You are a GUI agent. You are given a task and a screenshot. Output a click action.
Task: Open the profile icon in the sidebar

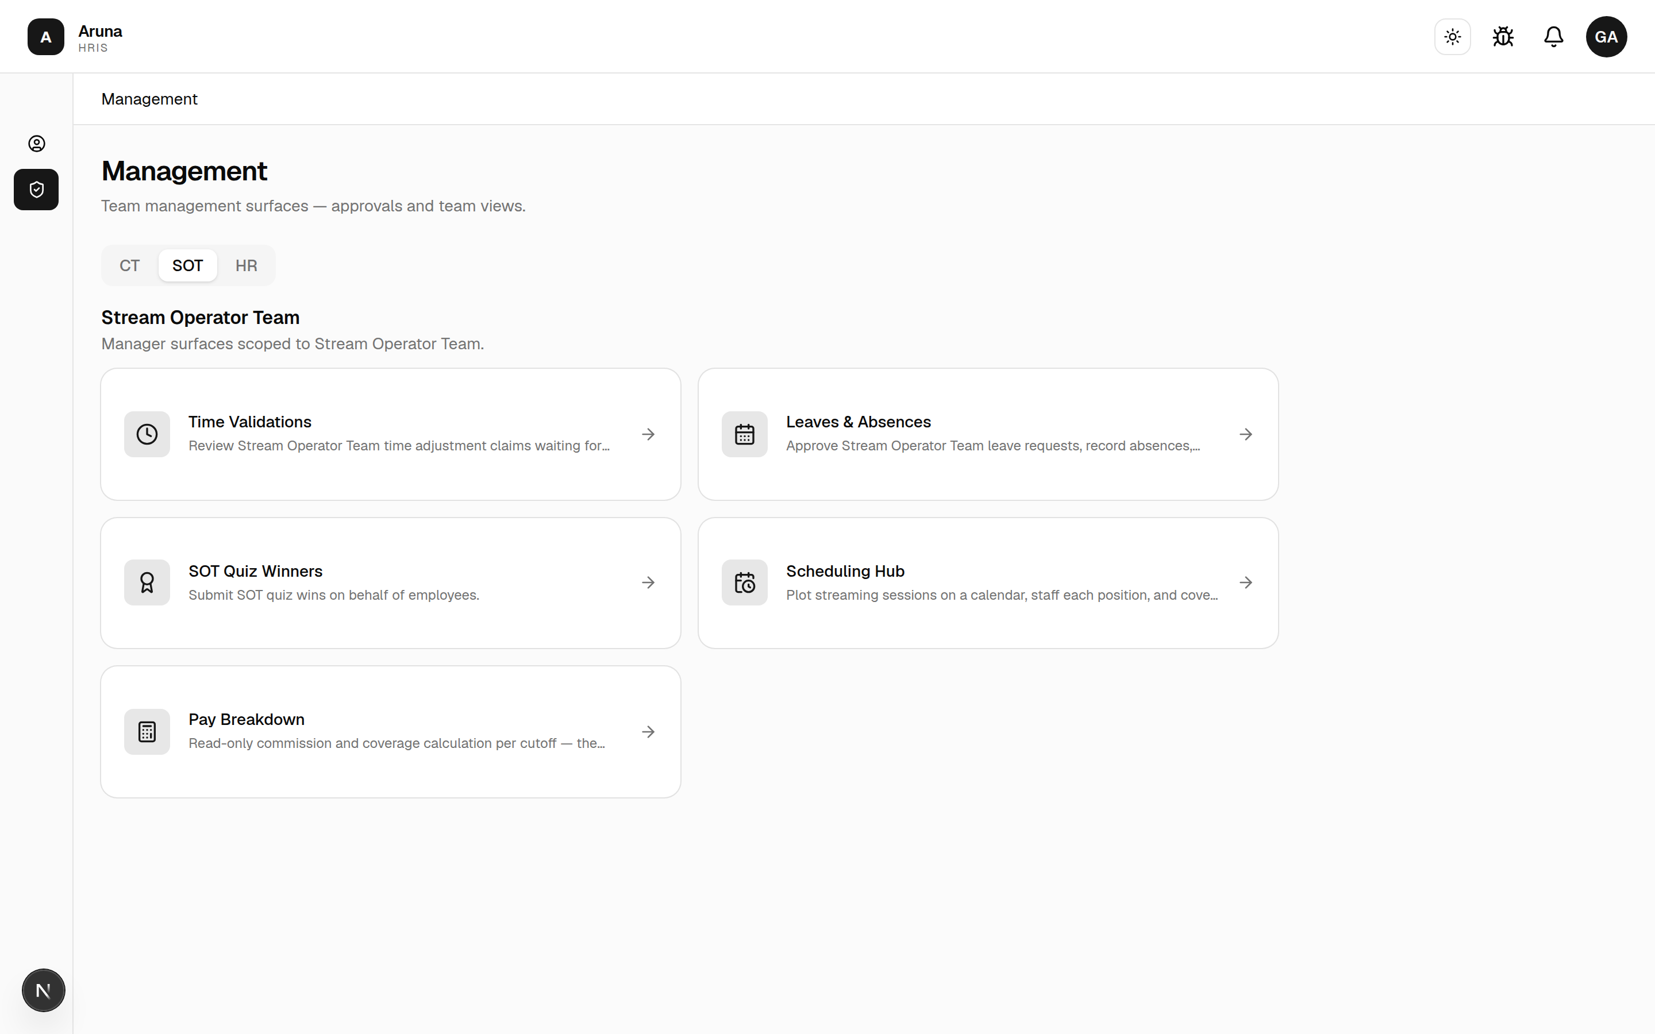pyautogui.click(x=36, y=144)
